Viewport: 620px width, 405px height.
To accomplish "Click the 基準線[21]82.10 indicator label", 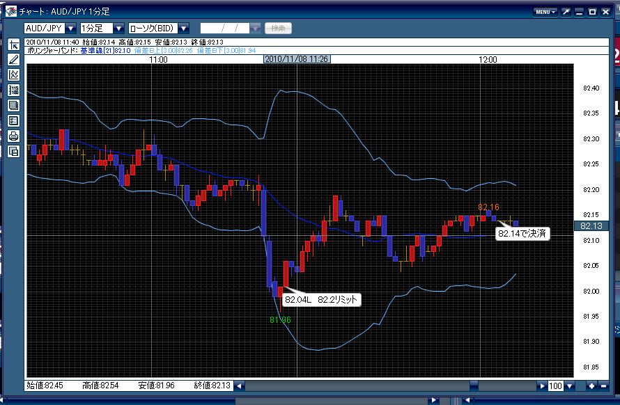I will pyautogui.click(x=106, y=51).
